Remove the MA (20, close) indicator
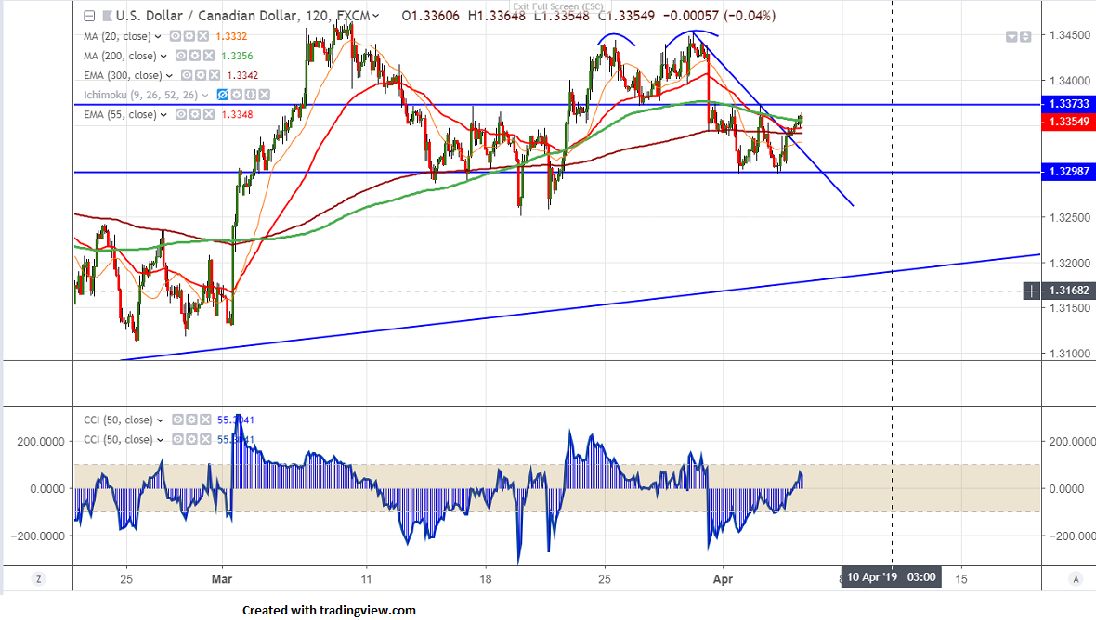 tap(202, 36)
